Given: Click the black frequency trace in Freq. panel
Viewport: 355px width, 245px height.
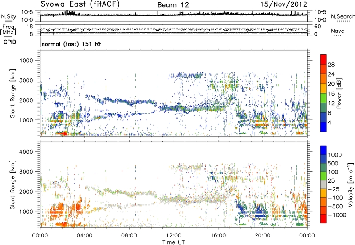Looking at the screenshot, I should tap(174, 33).
